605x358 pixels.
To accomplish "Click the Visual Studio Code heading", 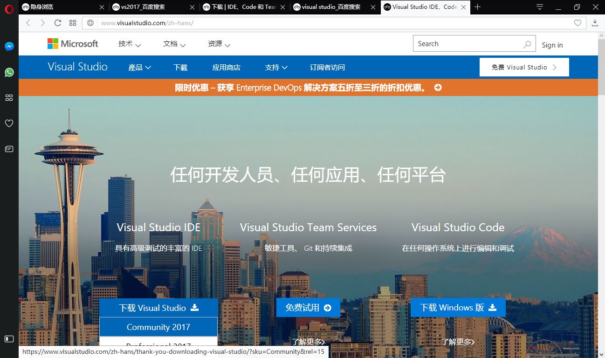I will tap(458, 227).
